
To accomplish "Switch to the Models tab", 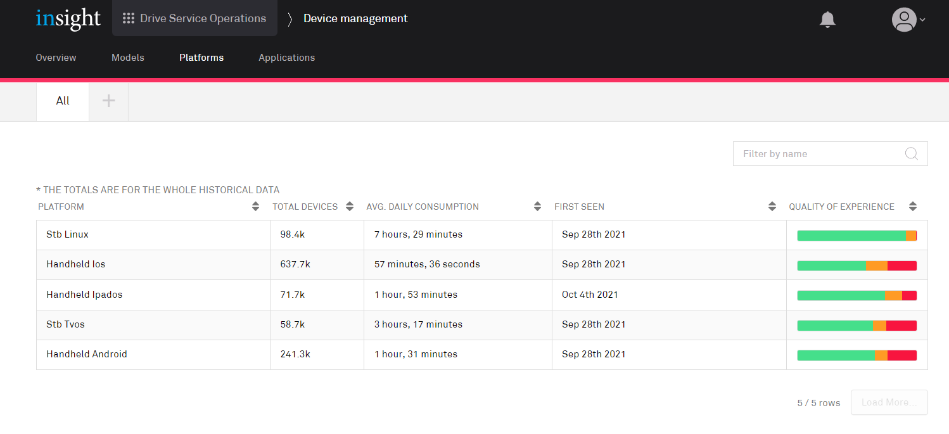I will pyautogui.click(x=128, y=58).
